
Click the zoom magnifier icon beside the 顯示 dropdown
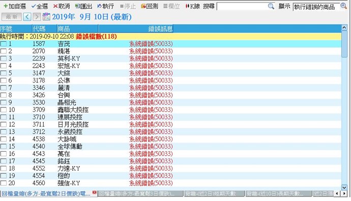tap(343, 6)
